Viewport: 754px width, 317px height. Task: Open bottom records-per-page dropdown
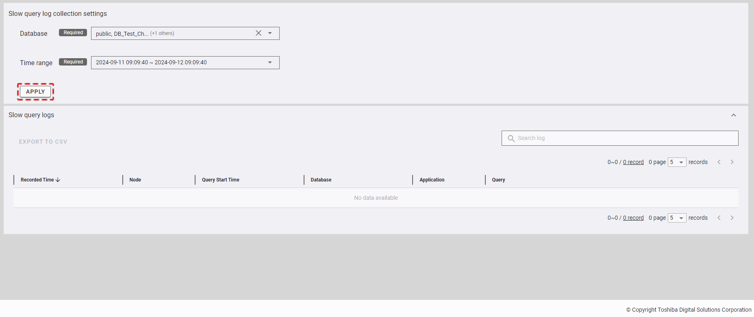click(677, 218)
